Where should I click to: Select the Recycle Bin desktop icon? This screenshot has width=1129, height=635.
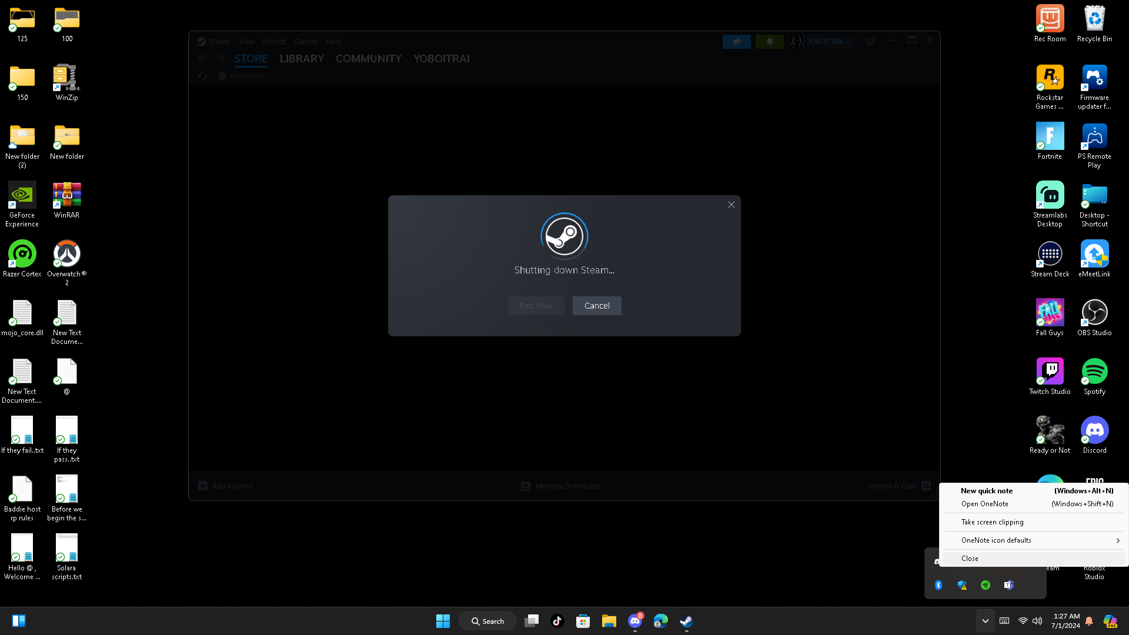[x=1094, y=24]
